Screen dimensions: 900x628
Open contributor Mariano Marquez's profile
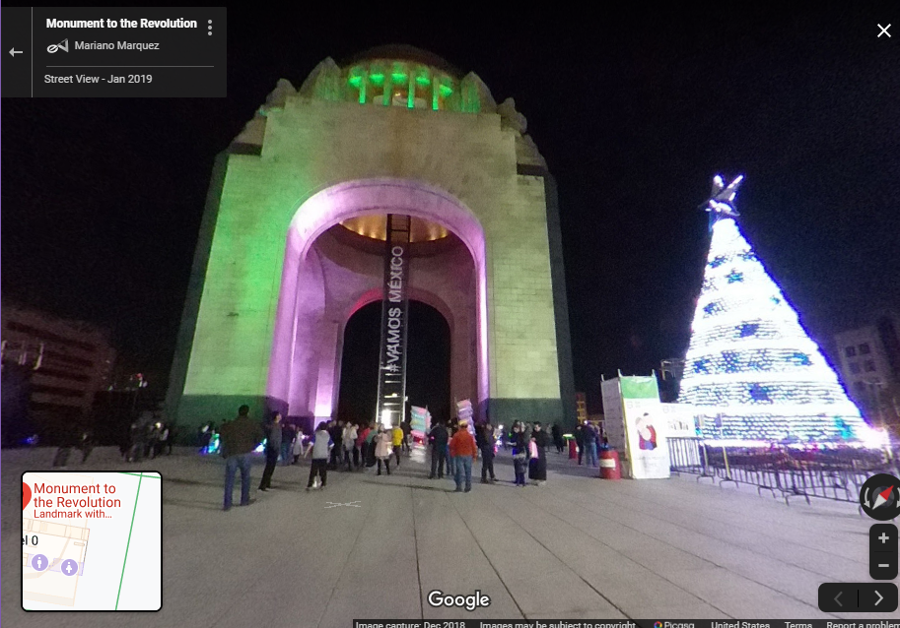click(x=116, y=46)
